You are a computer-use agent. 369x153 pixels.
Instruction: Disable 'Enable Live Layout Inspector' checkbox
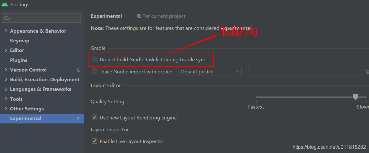coord(95,141)
